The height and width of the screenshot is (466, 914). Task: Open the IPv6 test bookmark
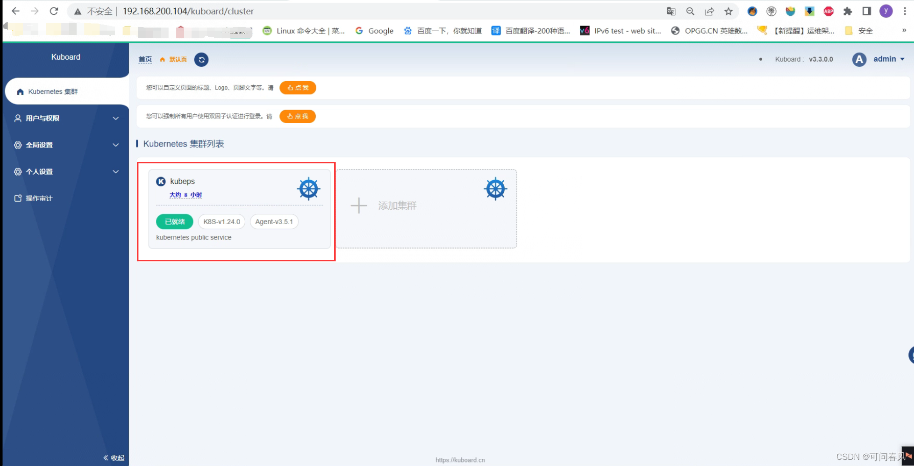(621, 31)
